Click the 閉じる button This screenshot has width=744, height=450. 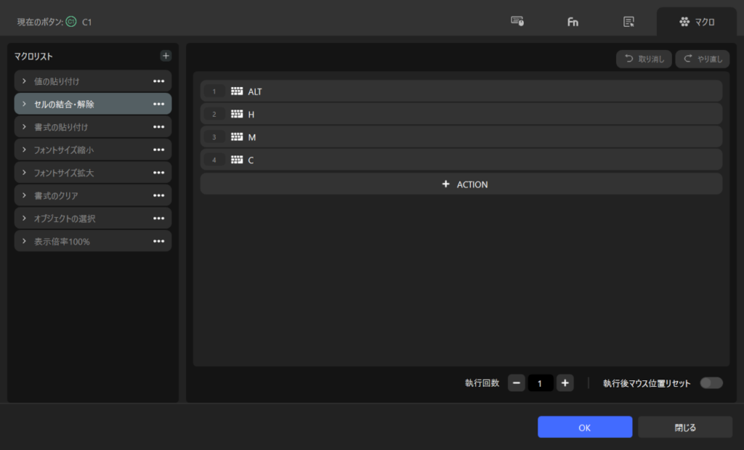(685, 427)
